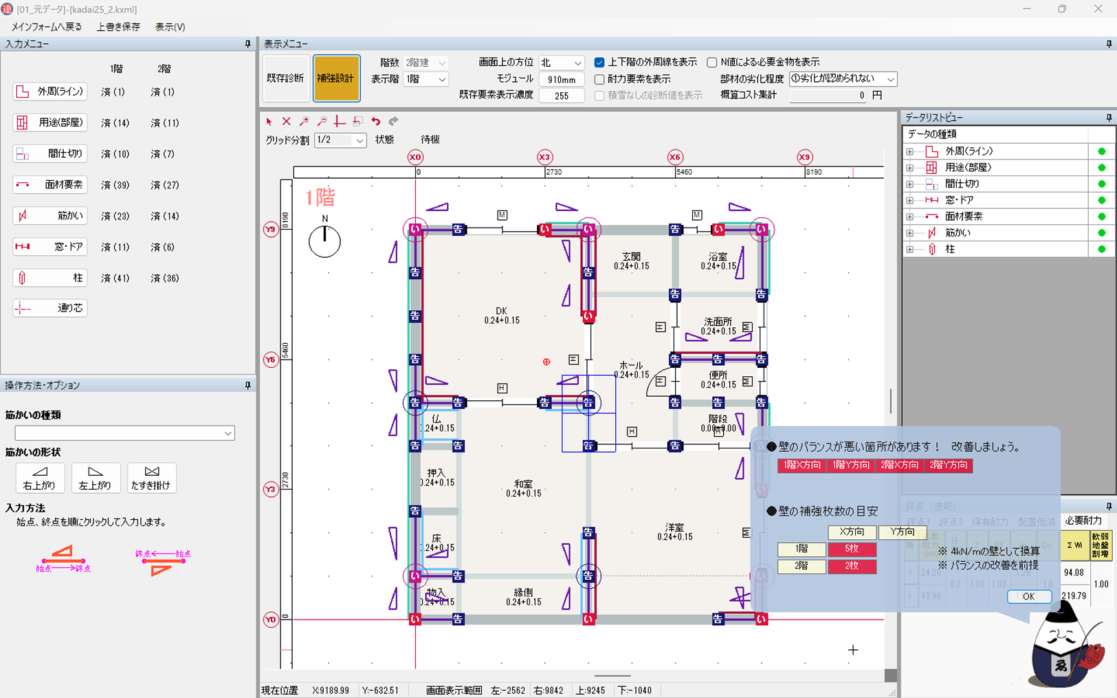
Task: Check N値による必要金物を表示 option
Action: [x=712, y=63]
